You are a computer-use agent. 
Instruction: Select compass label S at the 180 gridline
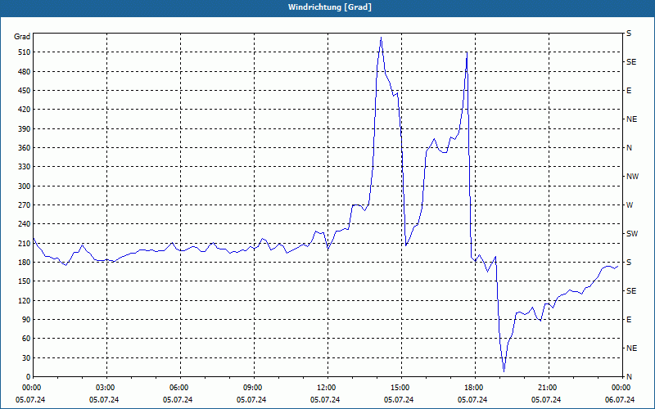coord(629,263)
